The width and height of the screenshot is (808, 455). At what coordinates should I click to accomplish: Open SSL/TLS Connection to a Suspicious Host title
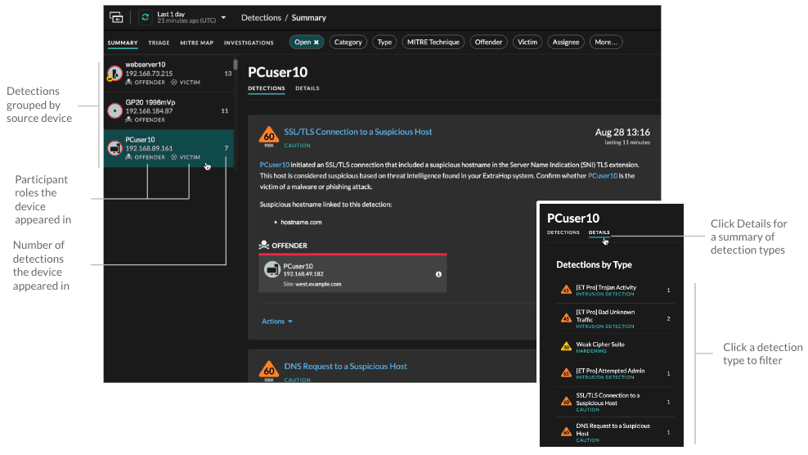click(x=358, y=132)
